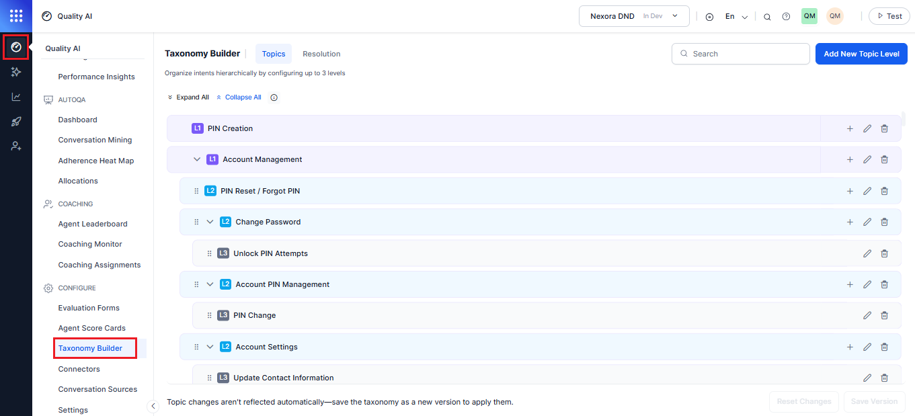Open Conversation Mining menu item

tap(95, 140)
